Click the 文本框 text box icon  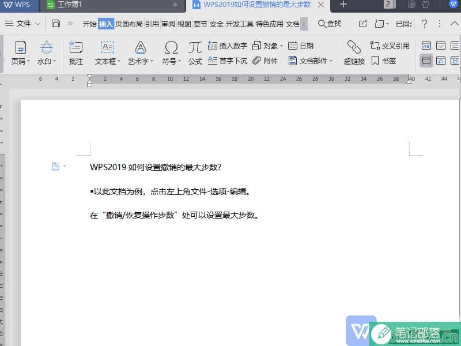(107, 47)
